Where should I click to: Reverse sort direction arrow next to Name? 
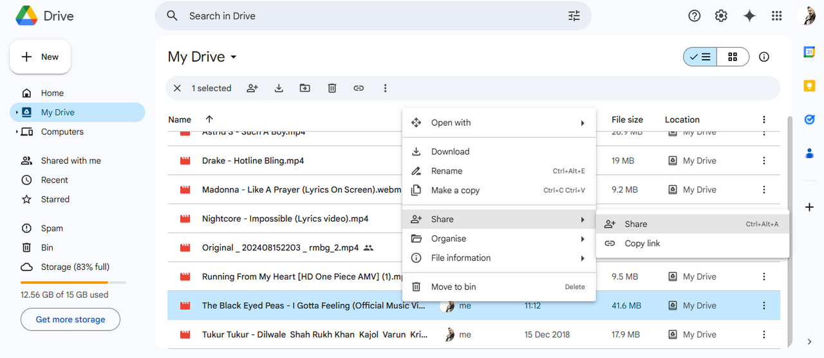pos(209,120)
